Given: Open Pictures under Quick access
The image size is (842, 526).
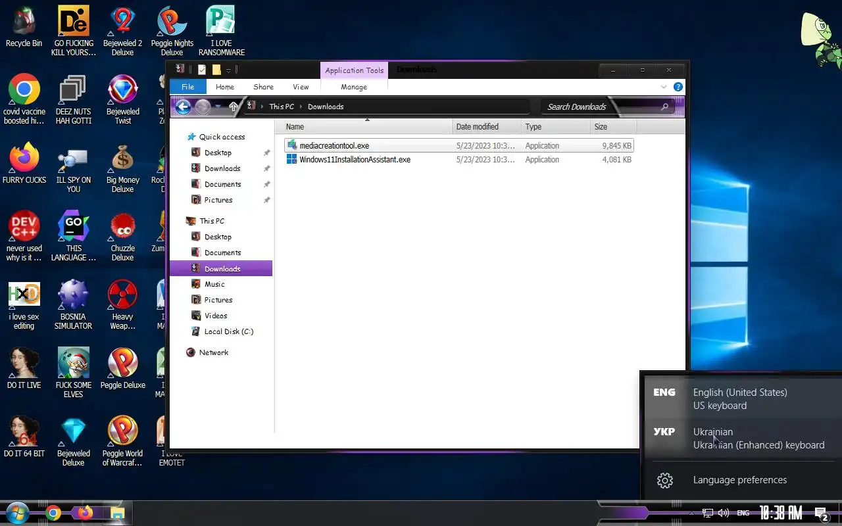Looking at the screenshot, I should pos(218,200).
